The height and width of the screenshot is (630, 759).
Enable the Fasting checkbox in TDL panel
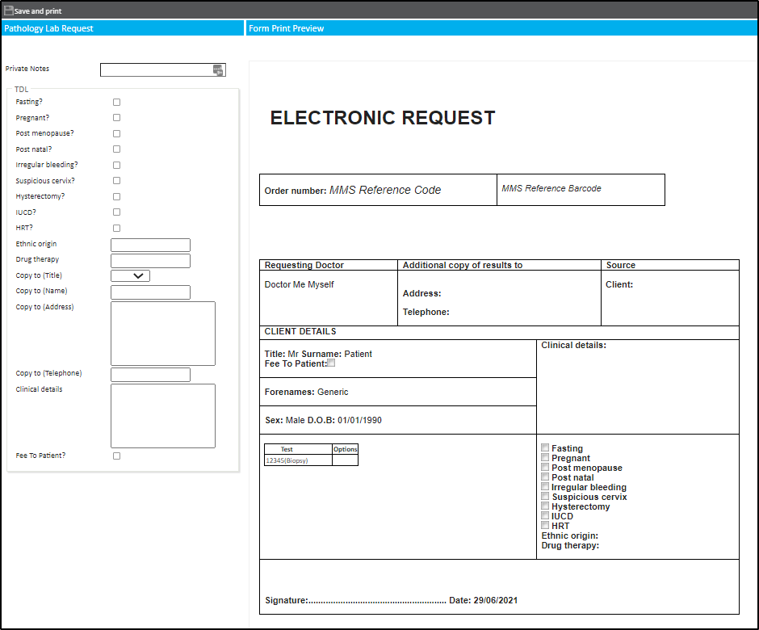[x=116, y=103]
